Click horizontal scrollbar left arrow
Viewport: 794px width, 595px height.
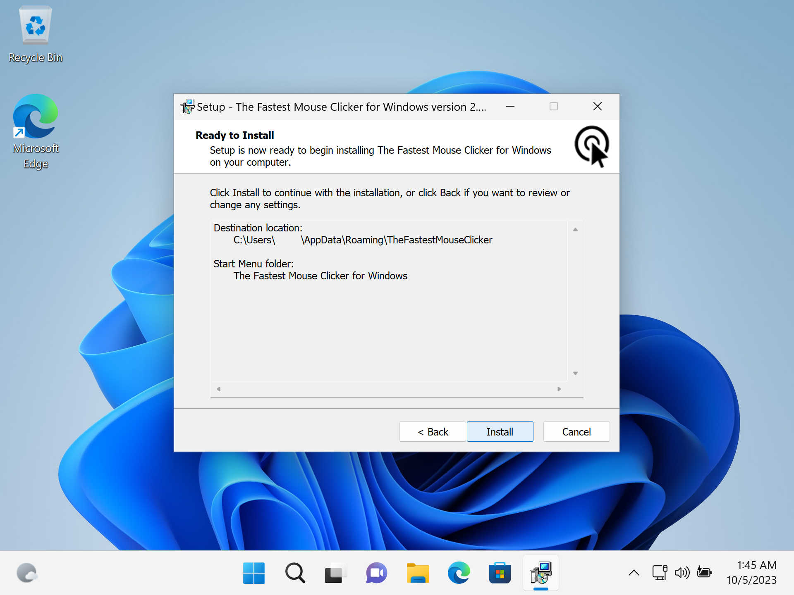coord(218,389)
